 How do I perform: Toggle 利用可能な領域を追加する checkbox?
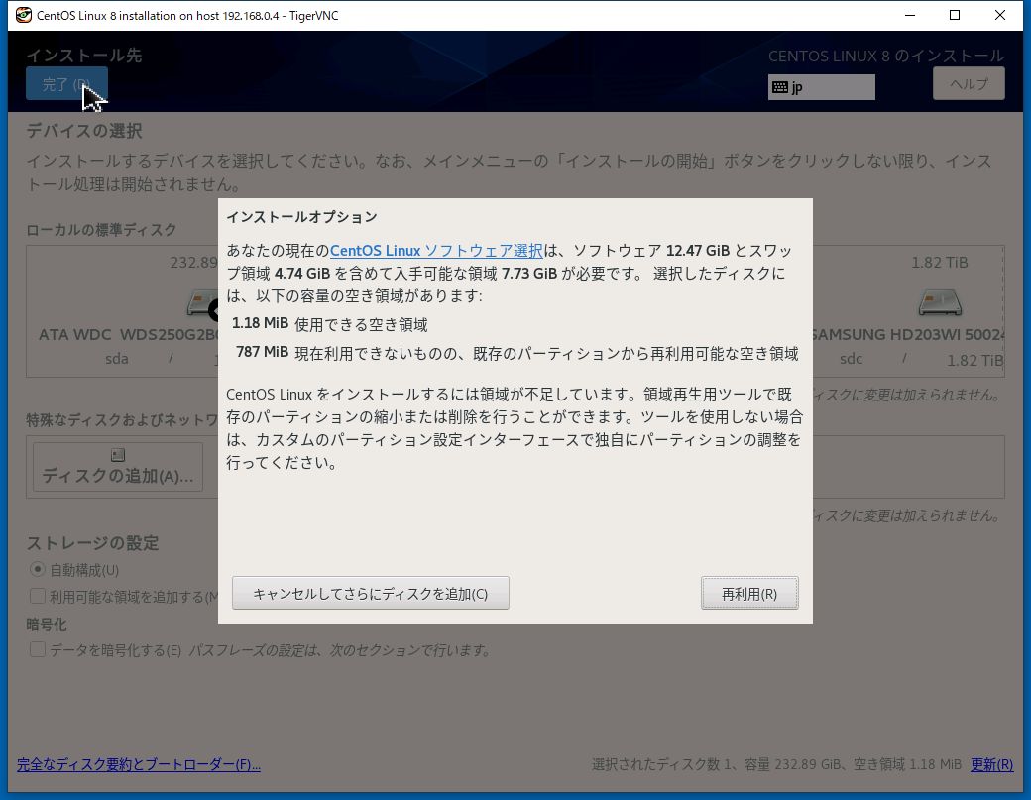38,596
